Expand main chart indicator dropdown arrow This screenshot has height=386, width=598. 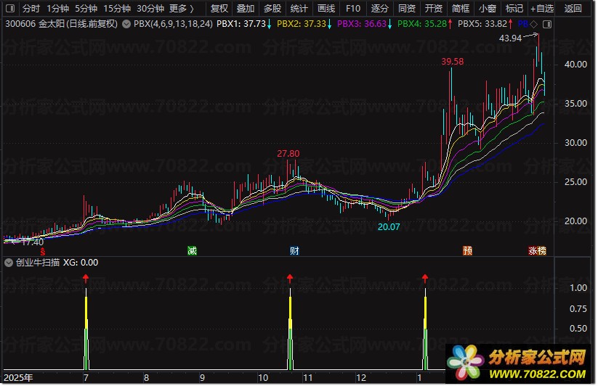click(126, 24)
